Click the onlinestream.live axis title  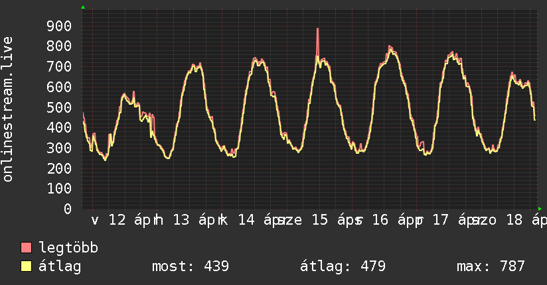pos(7,109)
